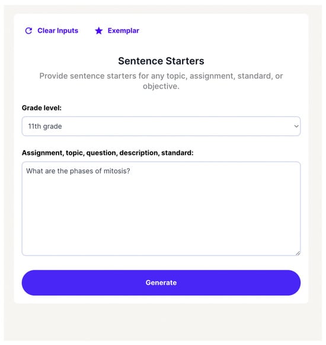Click the textarea resize grip icon
The height and width of the screenshot is (345, 326).
click(298, 253)
